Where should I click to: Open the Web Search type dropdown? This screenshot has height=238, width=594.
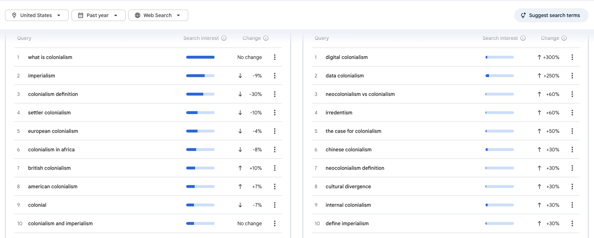158,15
